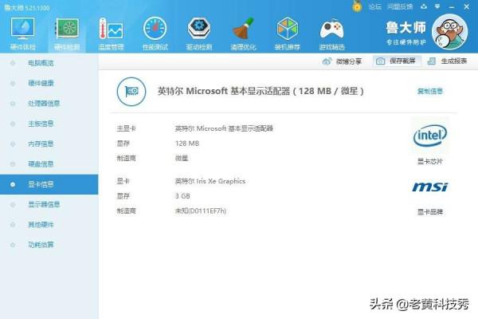Click the 装机推荐 cube icon
The width and height of the screenshot is (478, 319).
288,30
